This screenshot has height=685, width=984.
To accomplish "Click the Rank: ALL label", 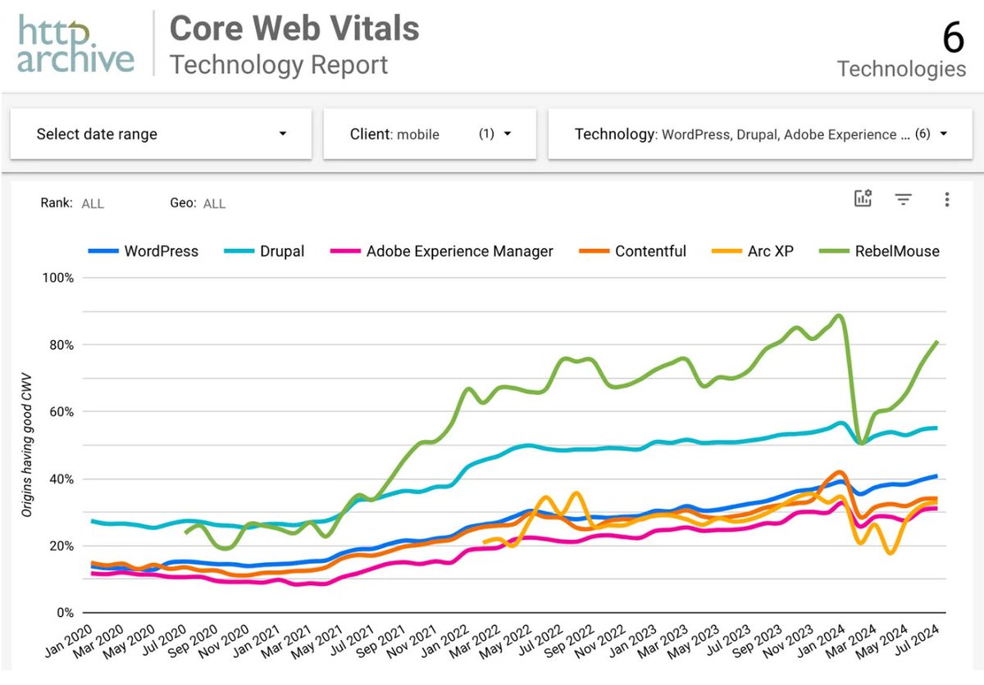I will [72, 203].
